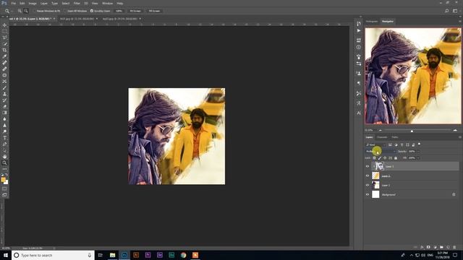463x260 pixels.
Task: Select the Horizontal Type tool
Action: 4,138
